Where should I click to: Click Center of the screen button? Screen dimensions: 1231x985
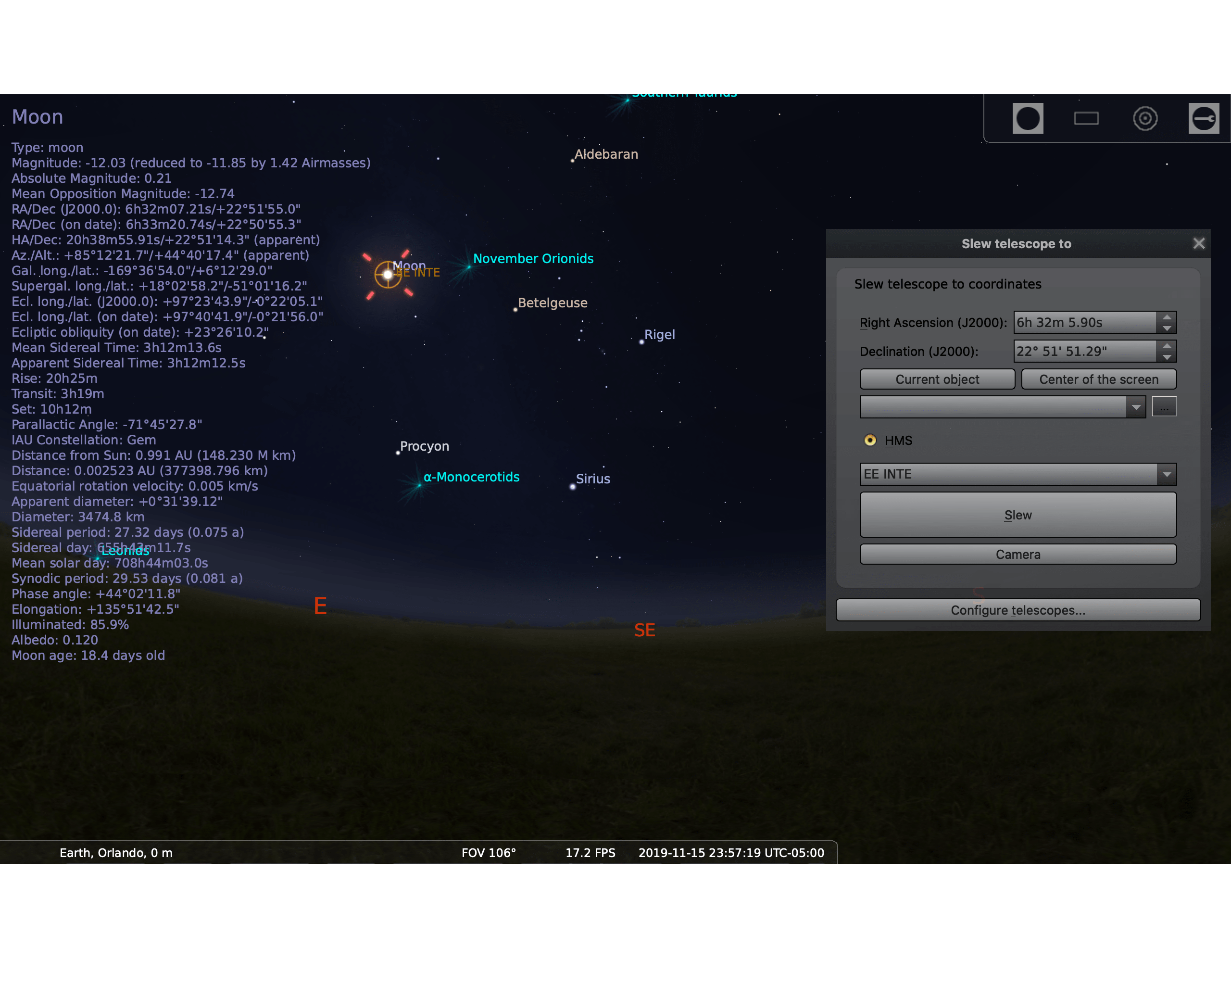1098,379
